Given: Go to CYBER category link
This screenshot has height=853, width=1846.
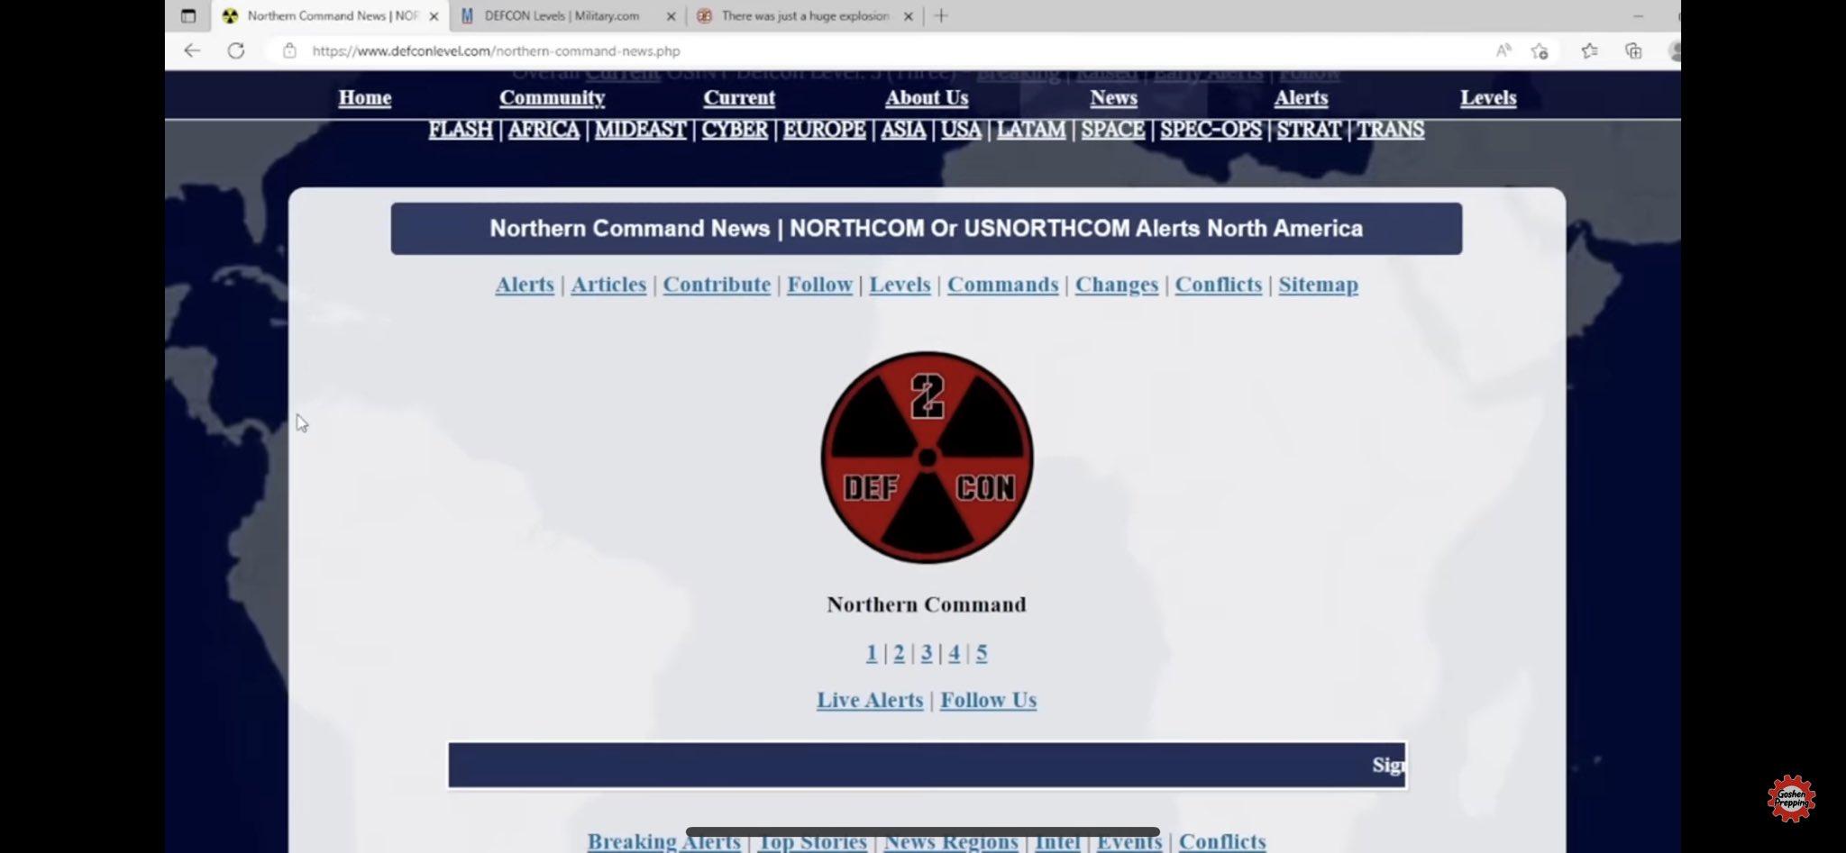Looking at the screenshot, I should coord(735,130).
